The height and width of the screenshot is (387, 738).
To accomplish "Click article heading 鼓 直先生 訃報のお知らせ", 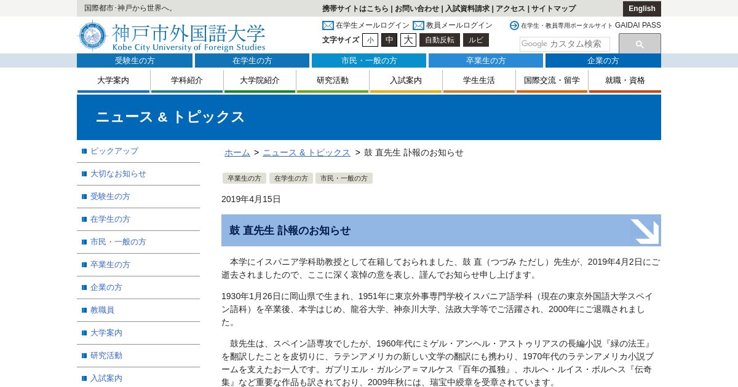I will point(290,230).
